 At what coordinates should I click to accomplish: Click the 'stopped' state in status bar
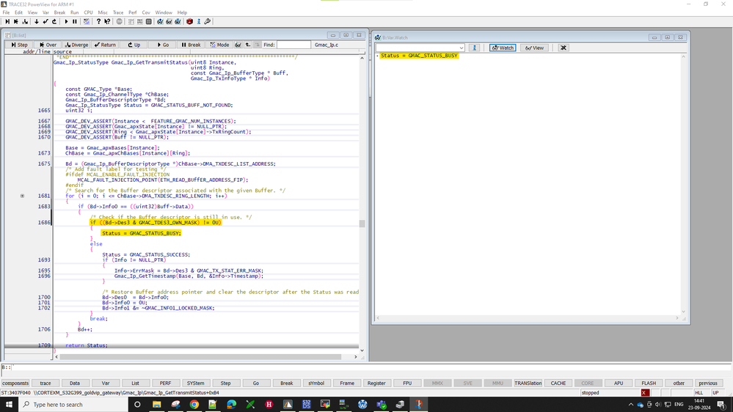(x=591, y=393)
